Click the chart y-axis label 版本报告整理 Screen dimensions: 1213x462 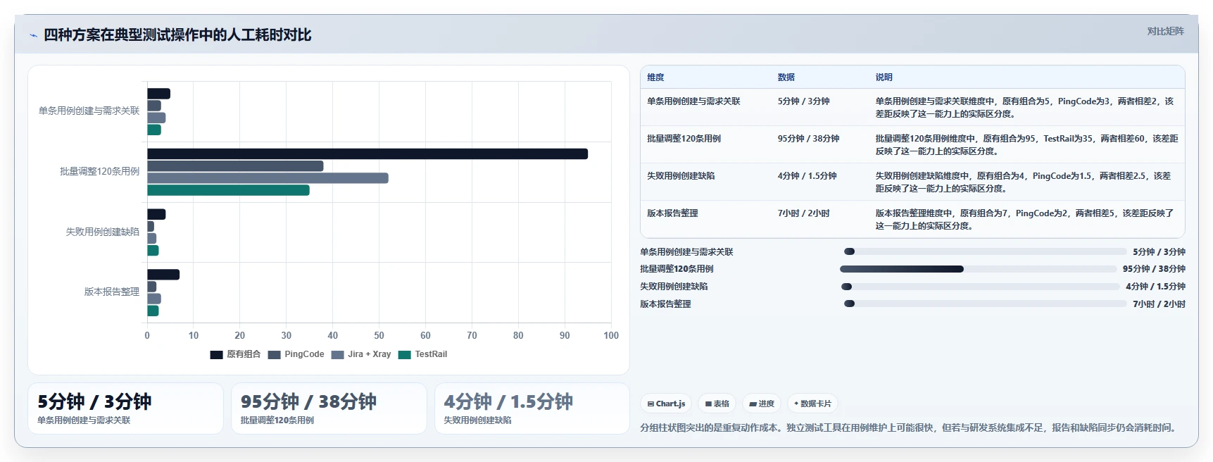pos(112,292)
